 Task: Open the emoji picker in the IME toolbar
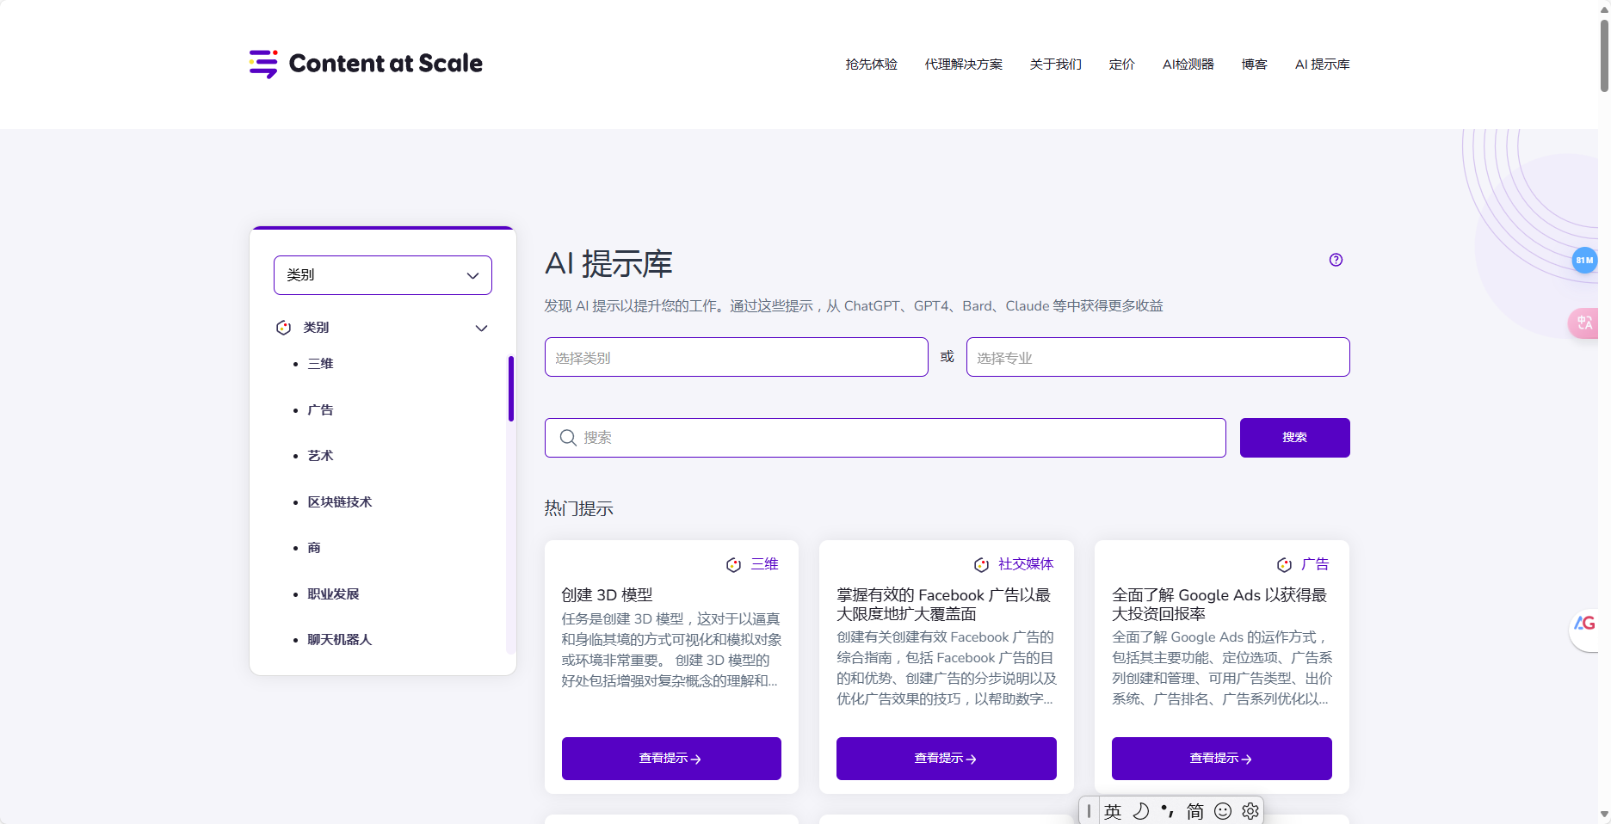point(1222,810)
